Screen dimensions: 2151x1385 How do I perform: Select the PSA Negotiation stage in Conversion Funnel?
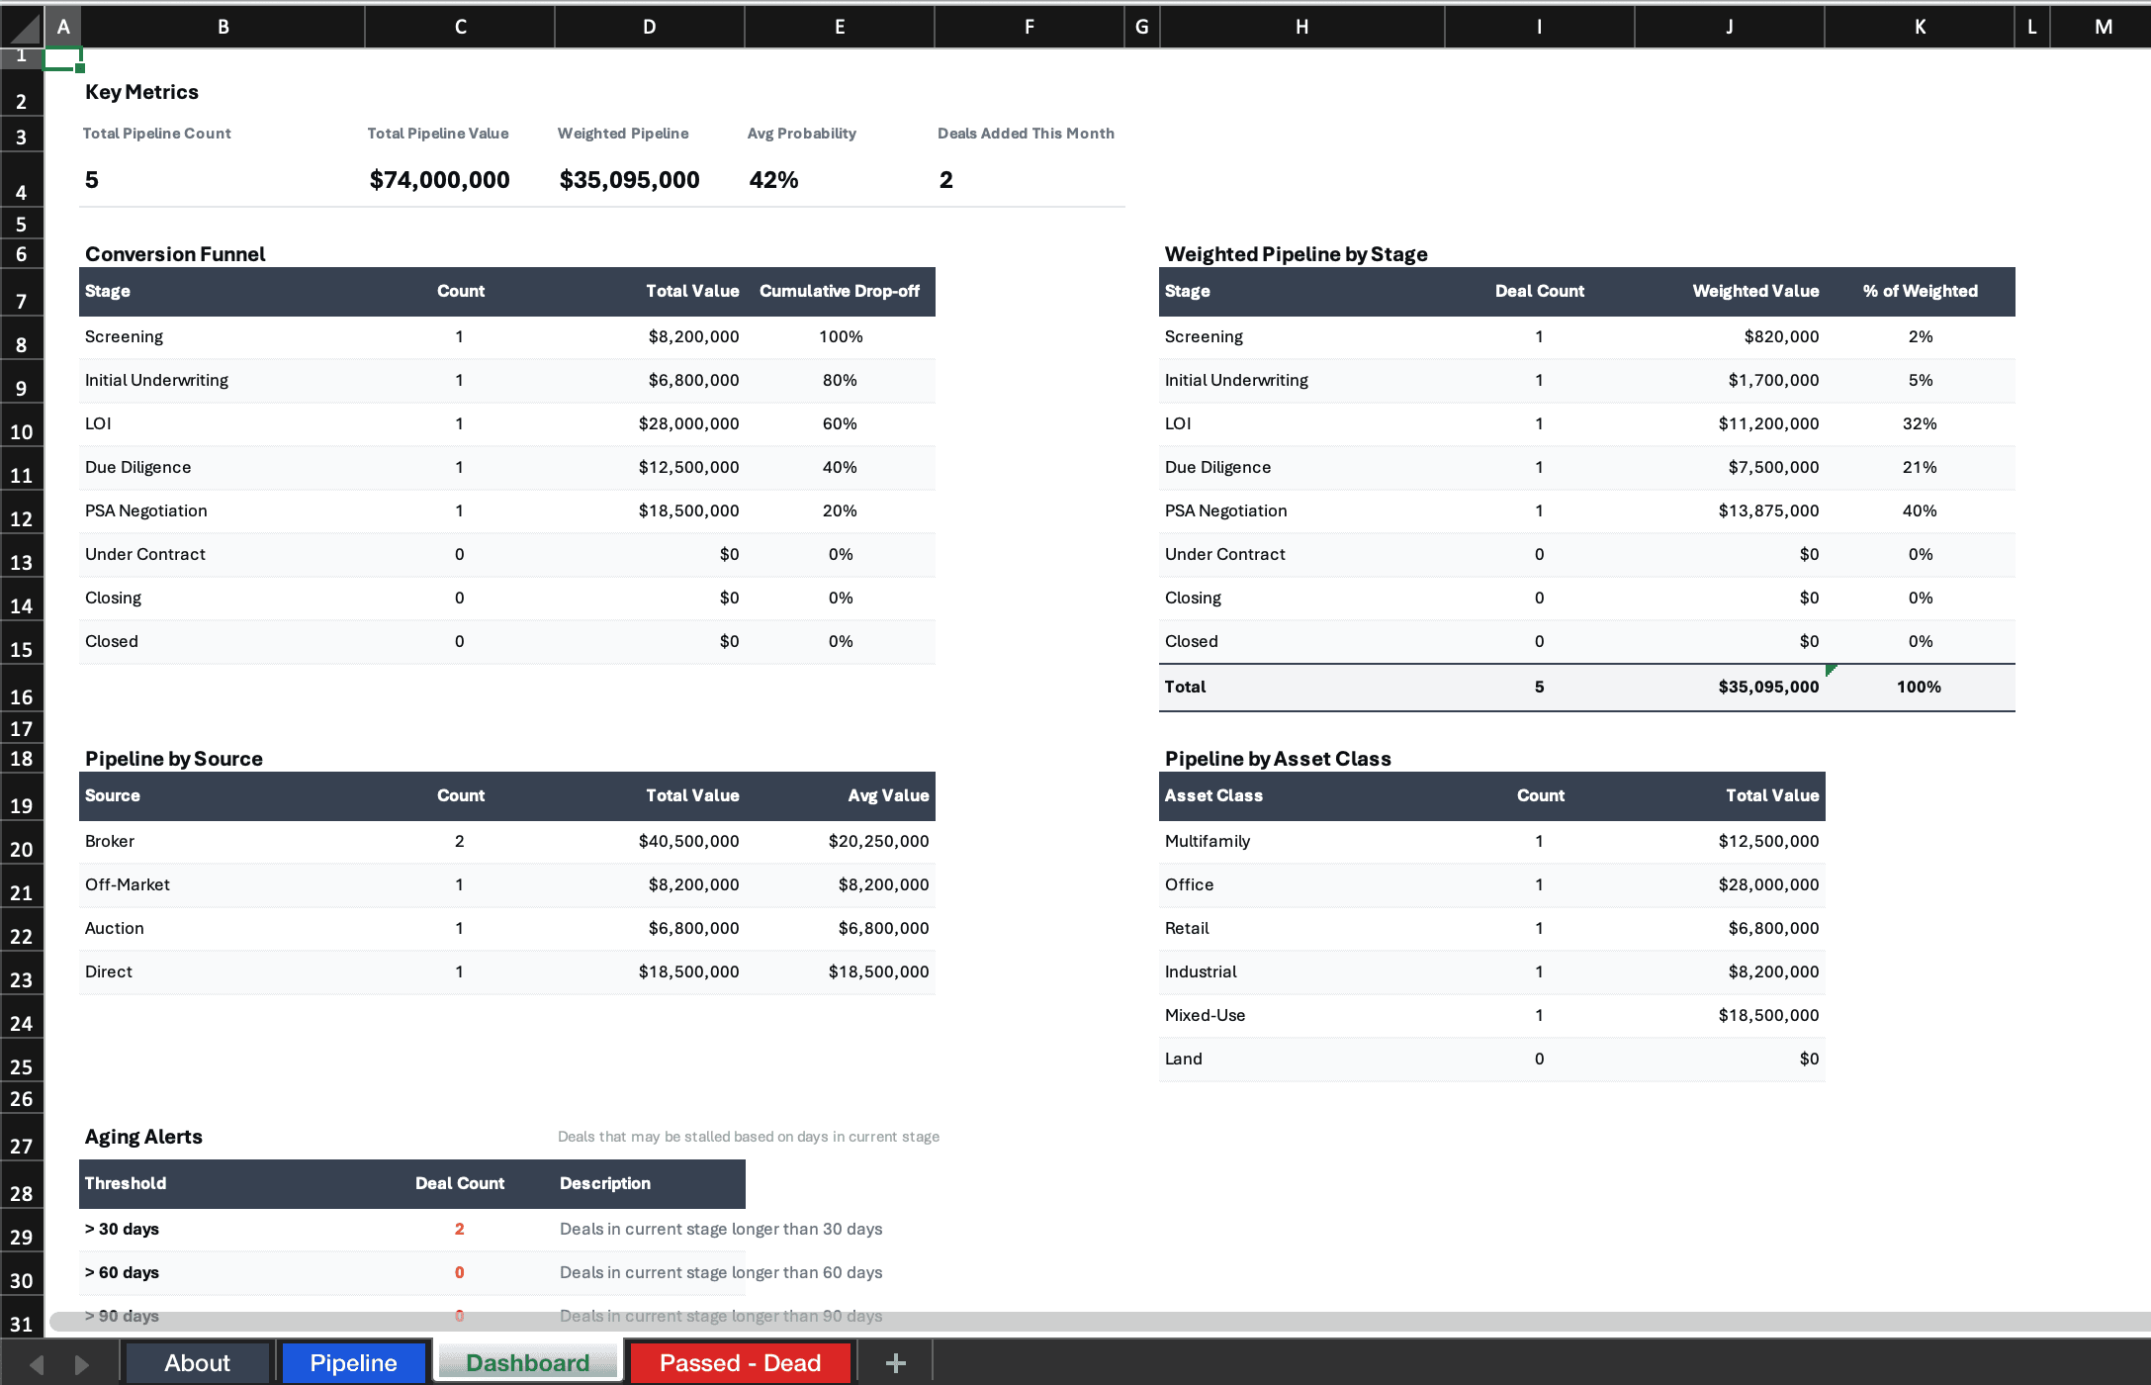[146, 510]
